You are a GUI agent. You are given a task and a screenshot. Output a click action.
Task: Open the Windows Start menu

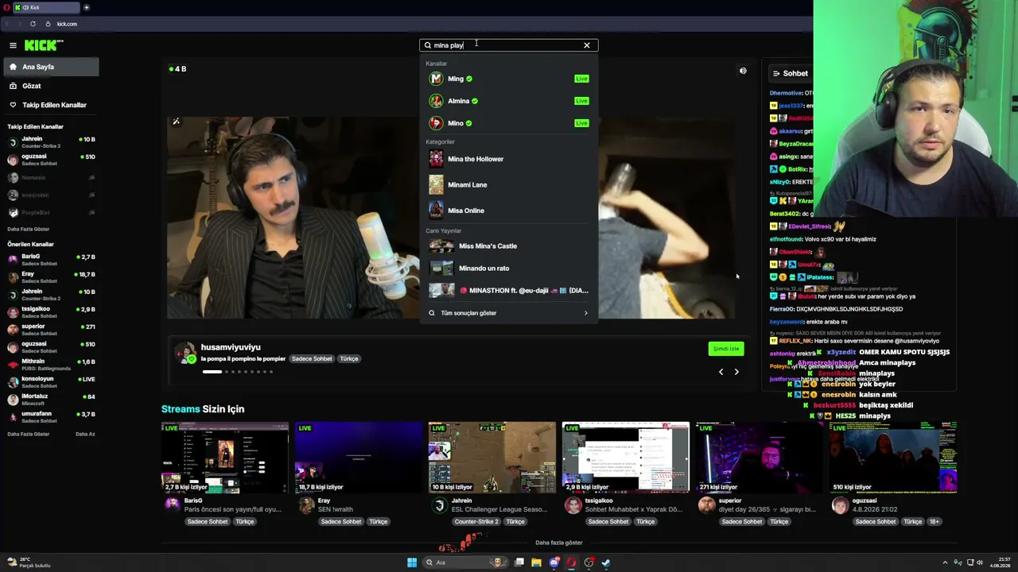pyautogui.click(x=412, y=562)
